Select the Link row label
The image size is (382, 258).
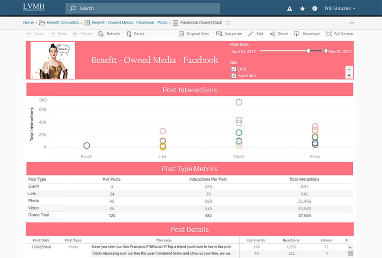click(32, 194)
